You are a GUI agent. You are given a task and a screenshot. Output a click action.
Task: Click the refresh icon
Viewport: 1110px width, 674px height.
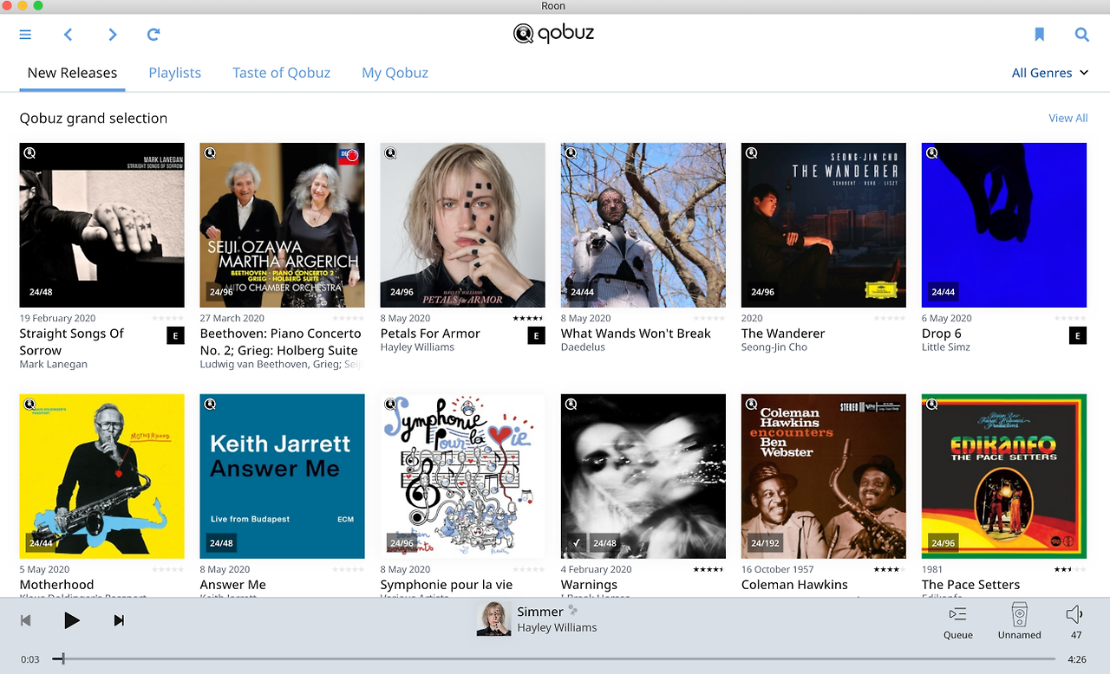(153, 35)
